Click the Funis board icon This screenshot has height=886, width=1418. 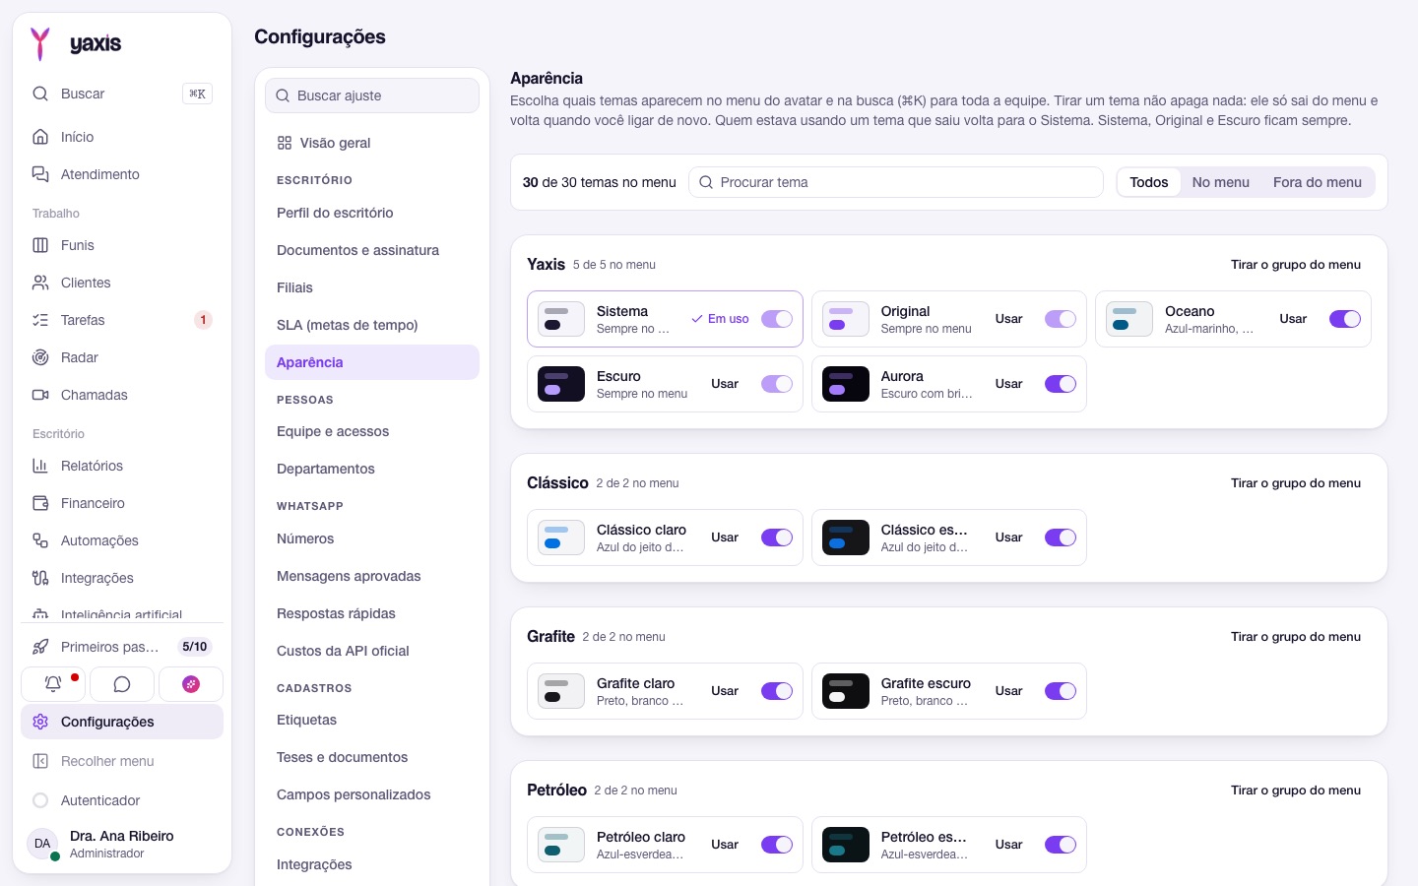click(40, 245)
